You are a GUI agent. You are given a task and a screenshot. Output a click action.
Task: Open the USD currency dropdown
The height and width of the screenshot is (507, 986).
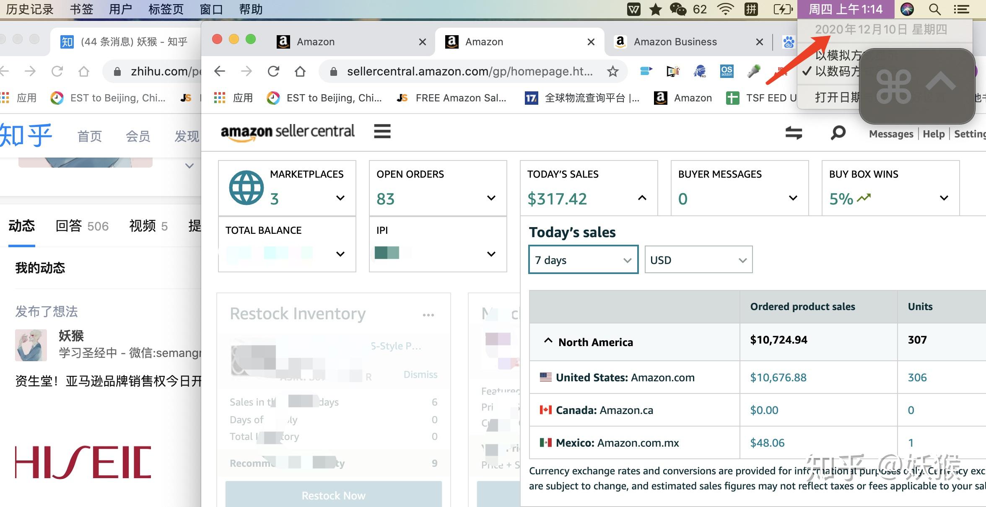point(698,260)
